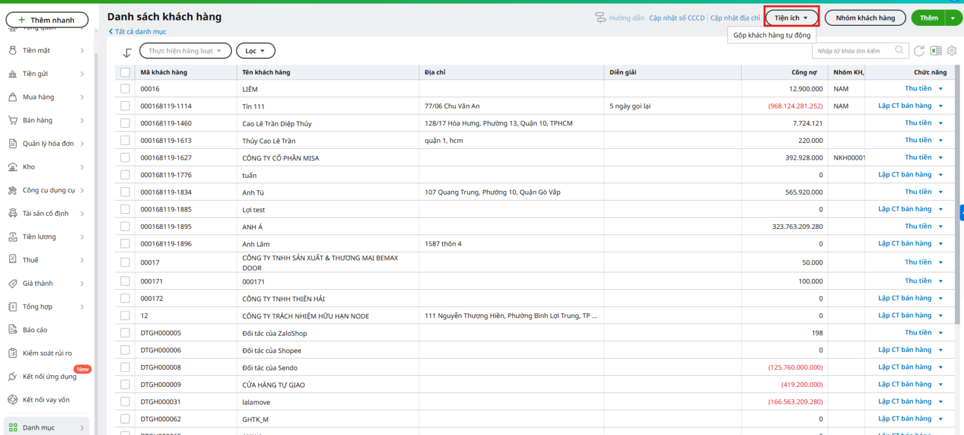964x435 pixels.
Task: Click Thu tiền for customer LIÊM
Action: click(918, 89)
